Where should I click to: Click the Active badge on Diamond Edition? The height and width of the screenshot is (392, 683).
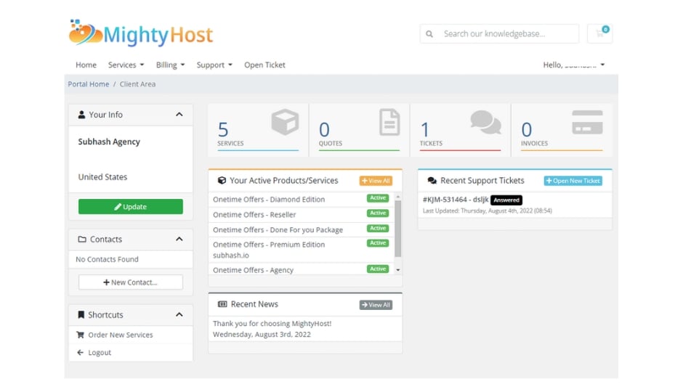pyautogui.click(x=378, y=198)
